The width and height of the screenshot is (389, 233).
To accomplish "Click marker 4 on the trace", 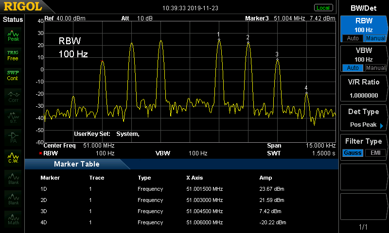I will pyautogui.click(x=306, y=93).
